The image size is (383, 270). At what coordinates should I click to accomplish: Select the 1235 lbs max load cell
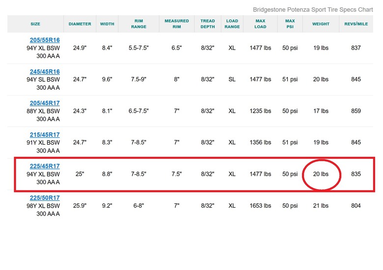click(260, 111)
